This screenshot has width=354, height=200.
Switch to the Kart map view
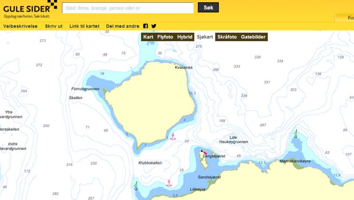(148, 37)
